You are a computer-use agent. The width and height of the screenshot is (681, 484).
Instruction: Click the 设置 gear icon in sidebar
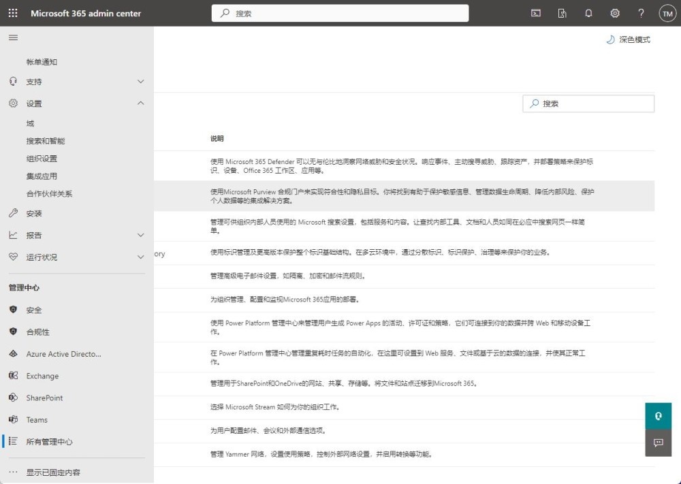coord(13,103)
